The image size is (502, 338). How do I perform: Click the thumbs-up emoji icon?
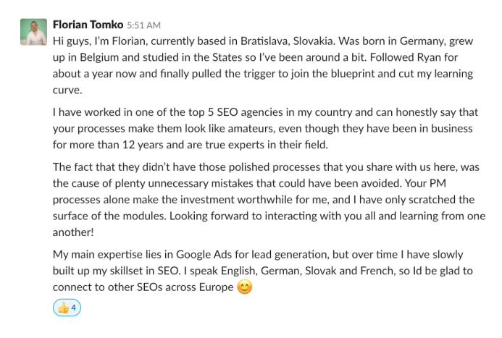click(x=62, y=308)
